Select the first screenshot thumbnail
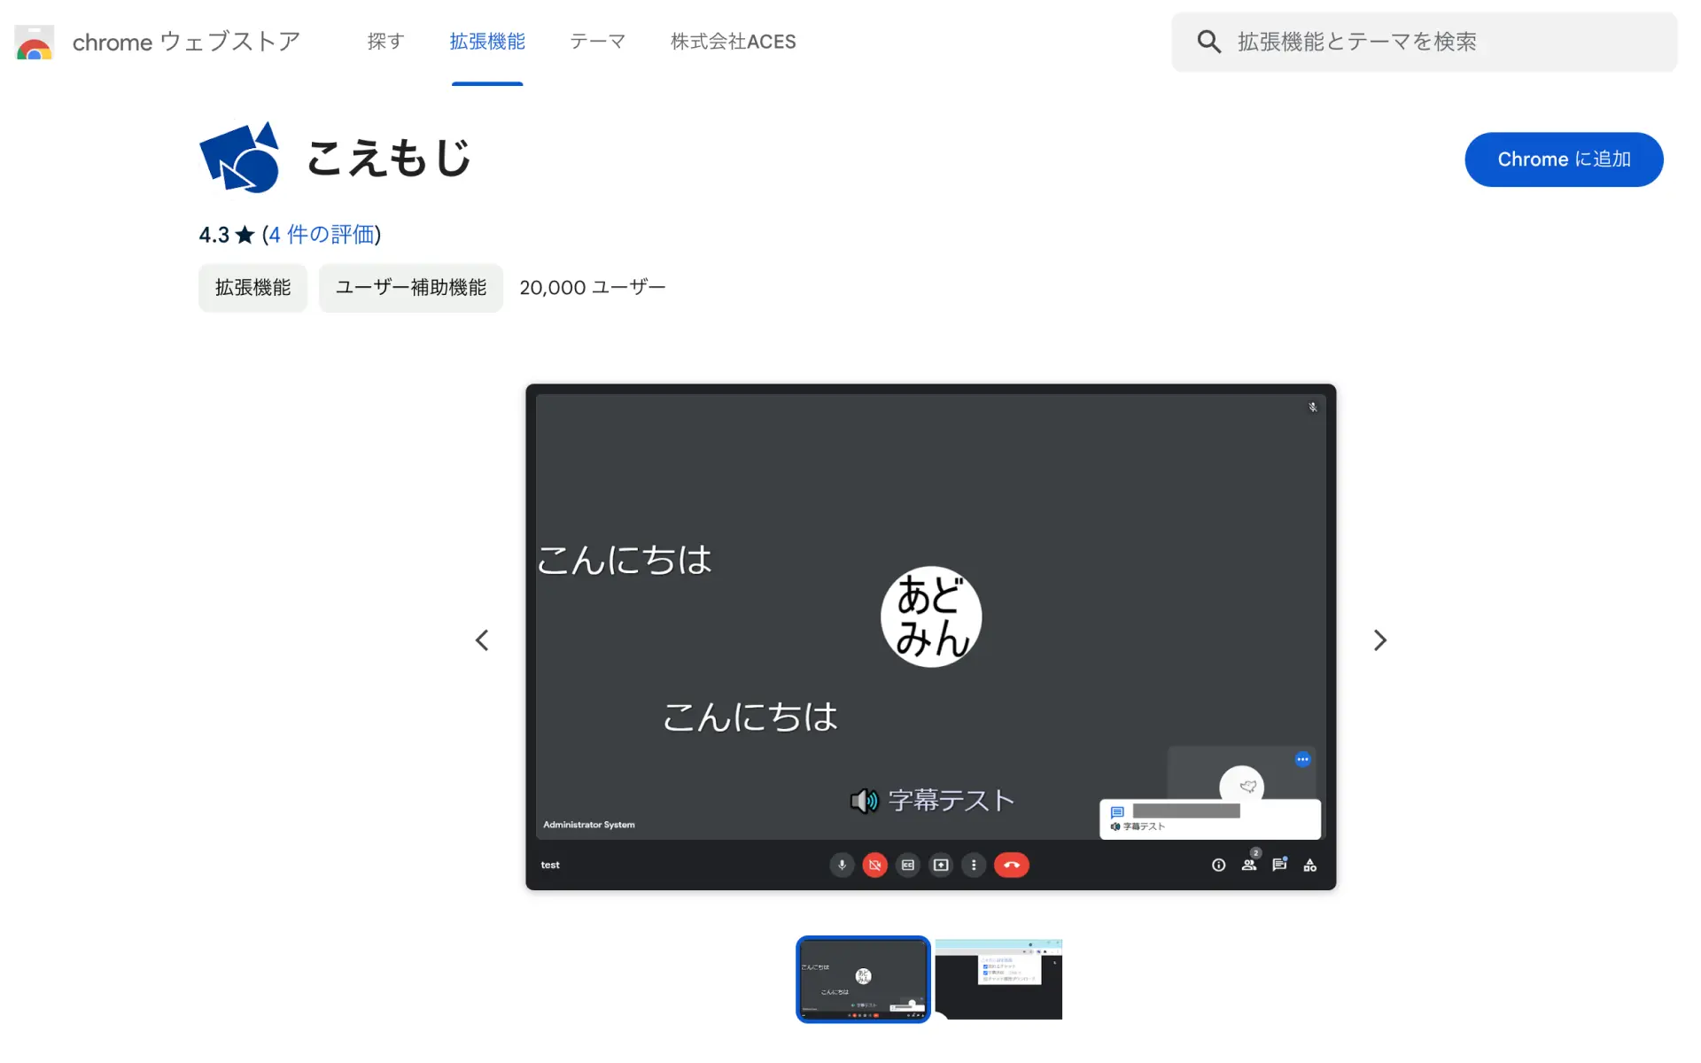 [863, 979]
